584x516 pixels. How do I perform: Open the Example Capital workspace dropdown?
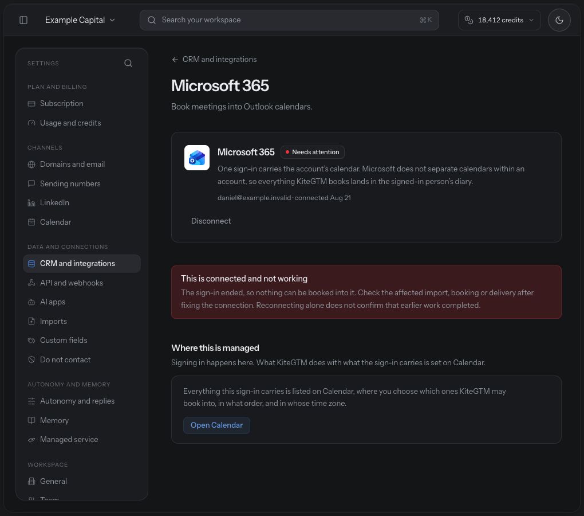(x=80, y=20)
